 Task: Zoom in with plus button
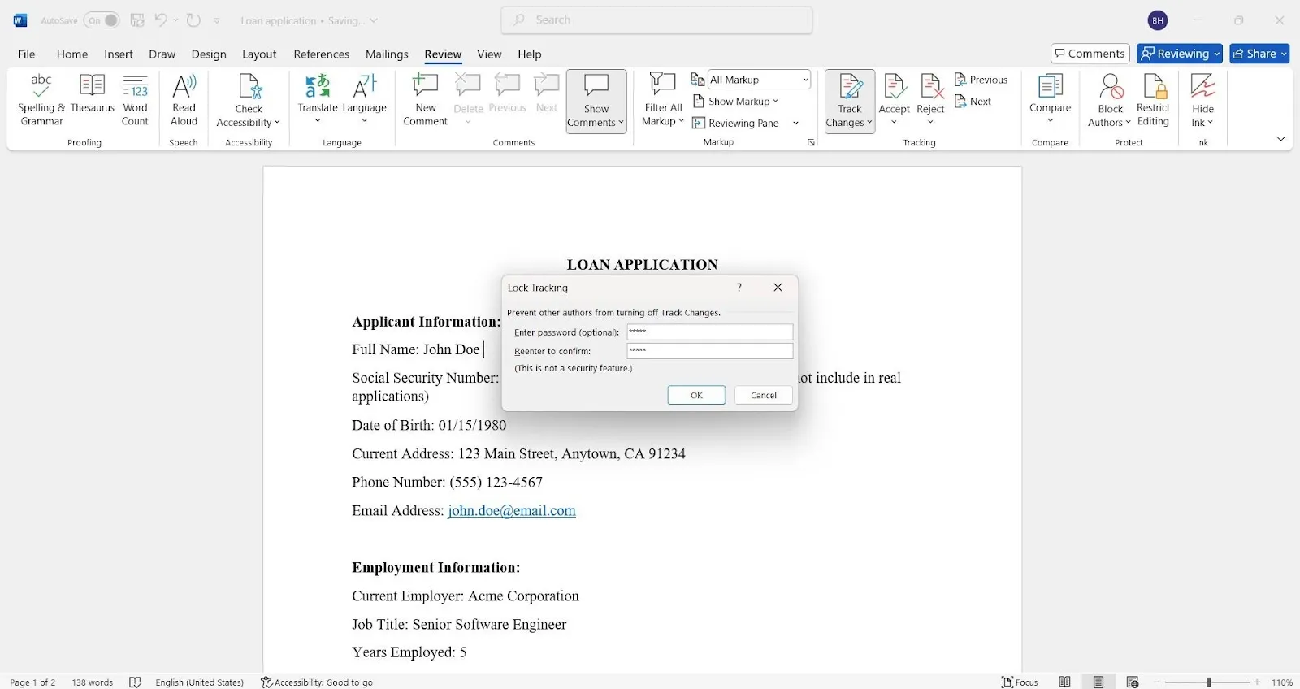[x=1257, y=682]
